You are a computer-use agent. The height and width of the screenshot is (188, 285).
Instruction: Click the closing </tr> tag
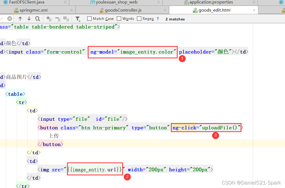pos(23,186)
